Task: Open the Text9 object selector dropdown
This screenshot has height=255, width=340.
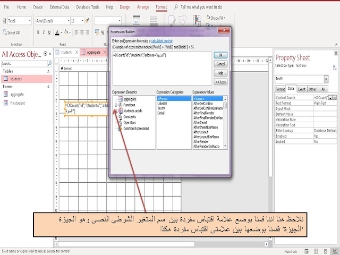Action: pos(30,21)
